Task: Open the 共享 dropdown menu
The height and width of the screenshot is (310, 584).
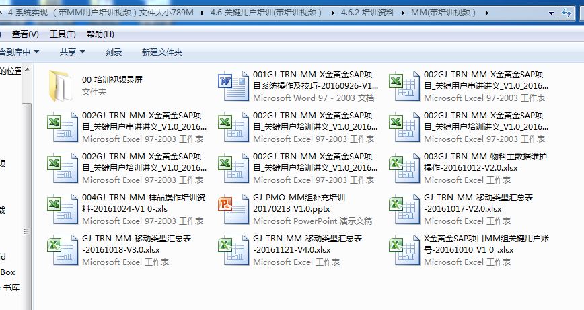Action: click(x=72, y=52)
